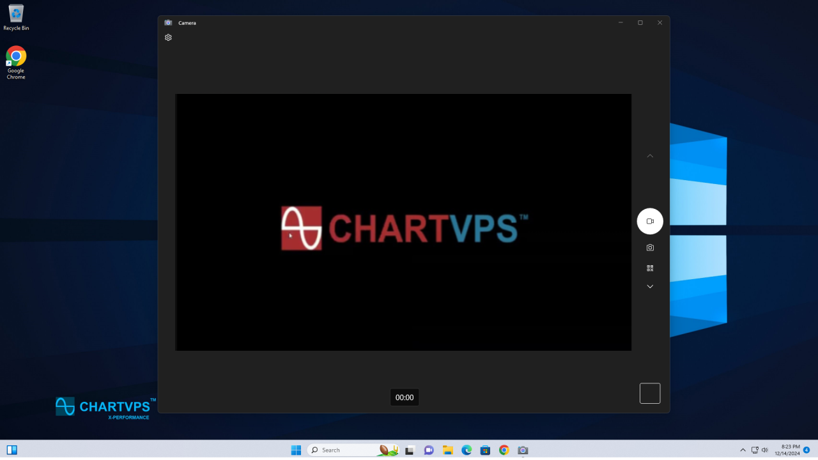Open the clock and date flyout
Image resolution: width=818 pixels, height=460 pixels.
pyautogui.click(x=787, y=450)
